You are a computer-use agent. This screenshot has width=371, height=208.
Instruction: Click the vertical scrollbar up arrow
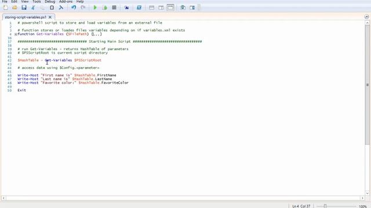point(368,23)
